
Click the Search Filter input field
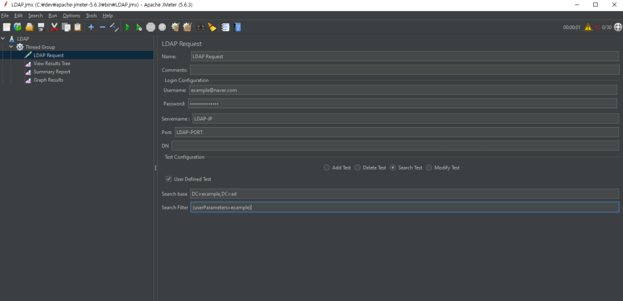404,207
